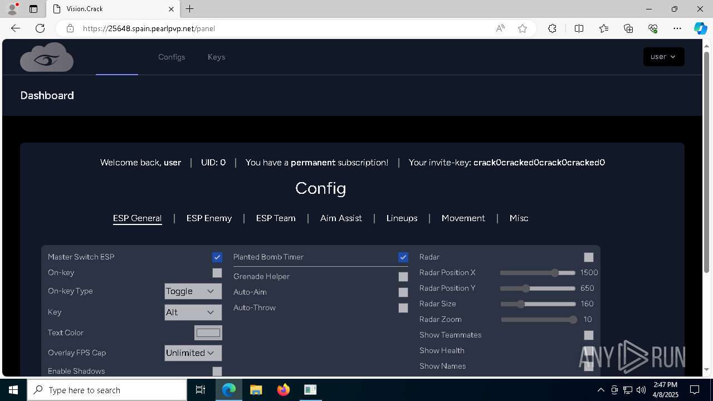
Task: Open the Lineups tab
Action: click(402, 218)
